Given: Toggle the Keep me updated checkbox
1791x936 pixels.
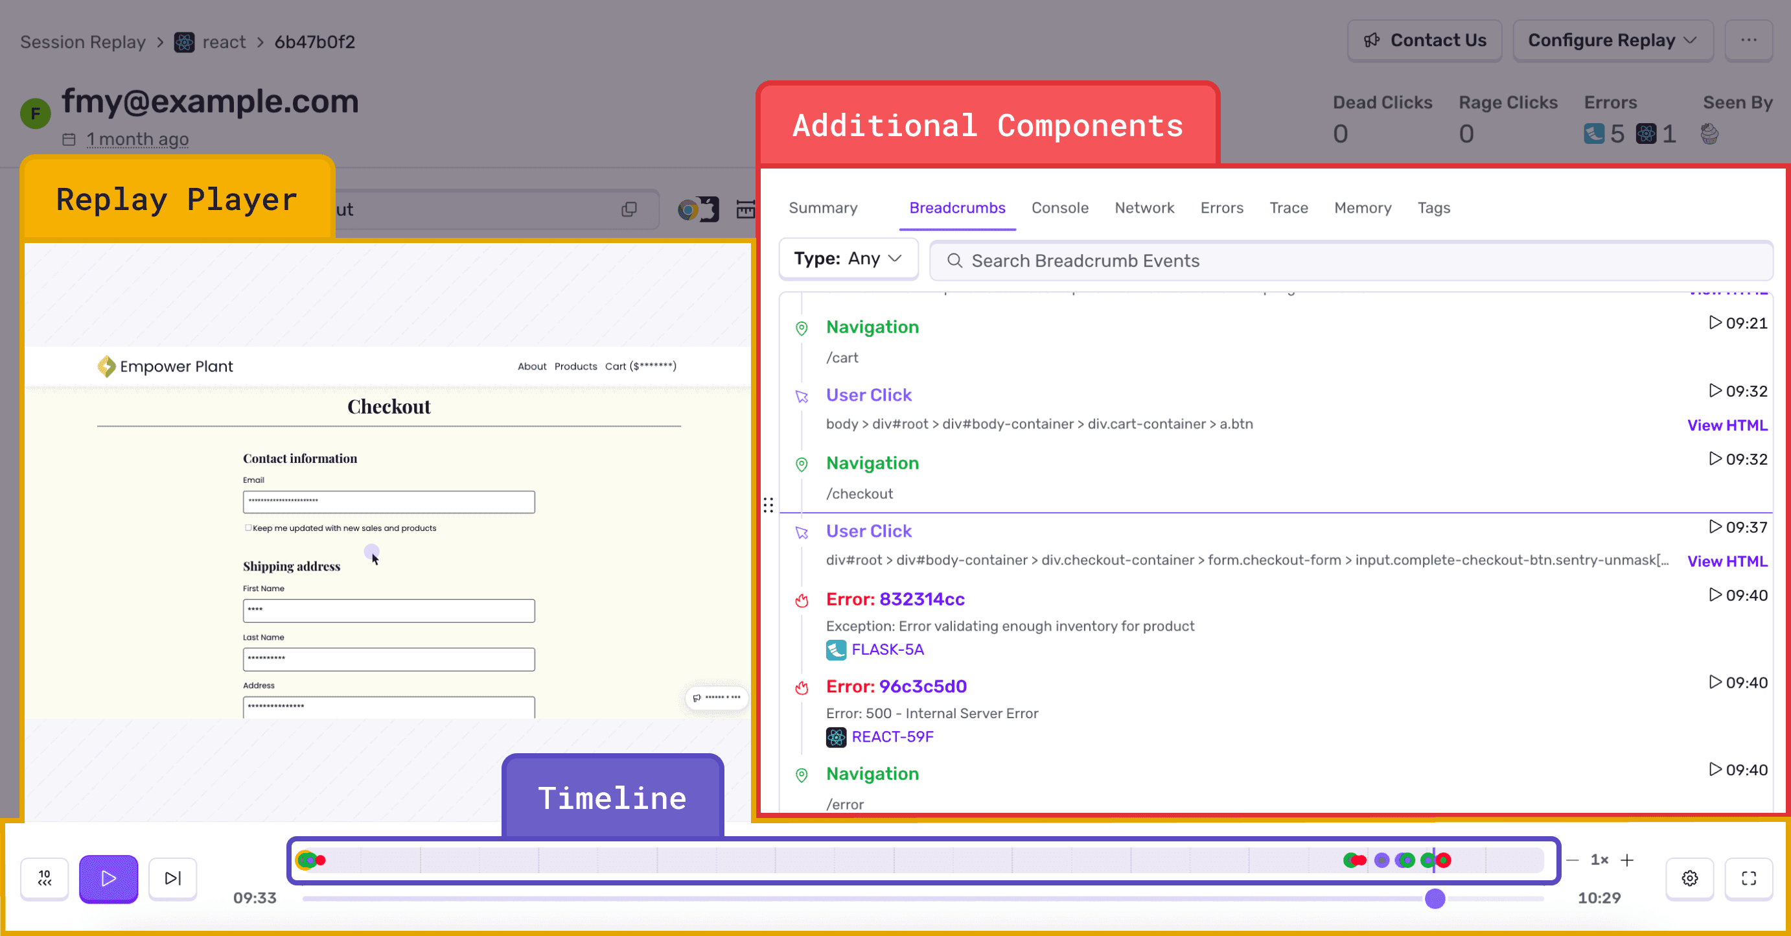Looking at the screenshot, I should [248, 528].
